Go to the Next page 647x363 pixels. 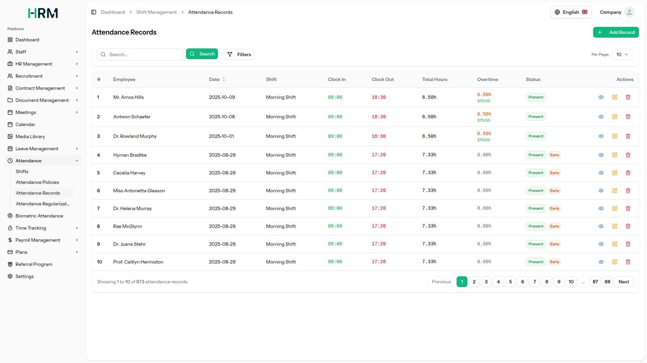click(x=624, y=282)
